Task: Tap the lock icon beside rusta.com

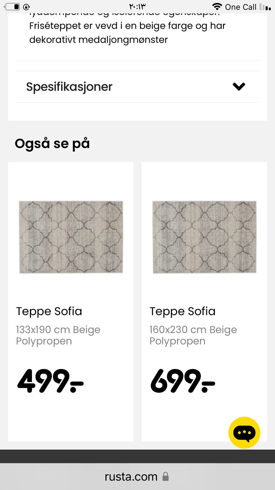Action: click(x=165, y=477)
